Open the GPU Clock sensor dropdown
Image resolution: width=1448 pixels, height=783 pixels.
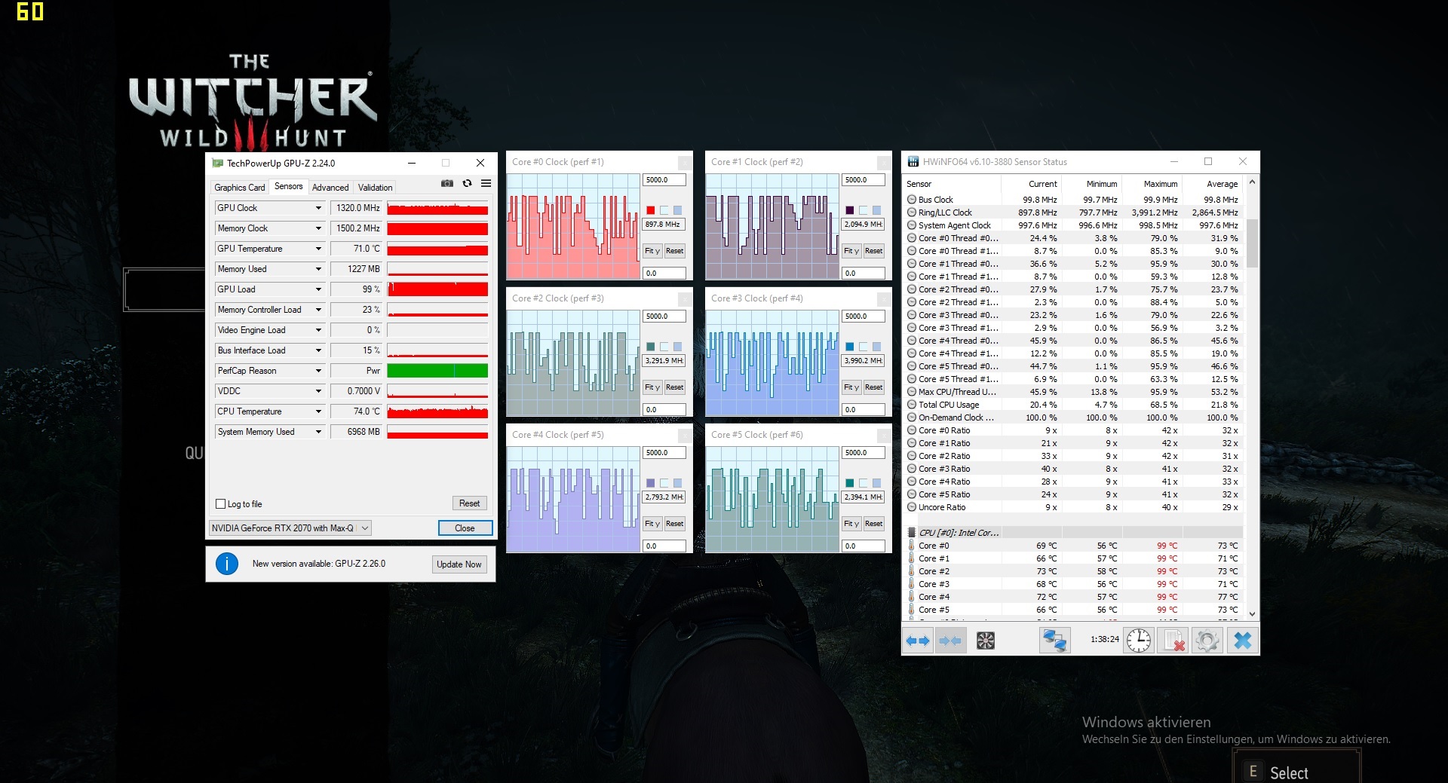(318, 208)
